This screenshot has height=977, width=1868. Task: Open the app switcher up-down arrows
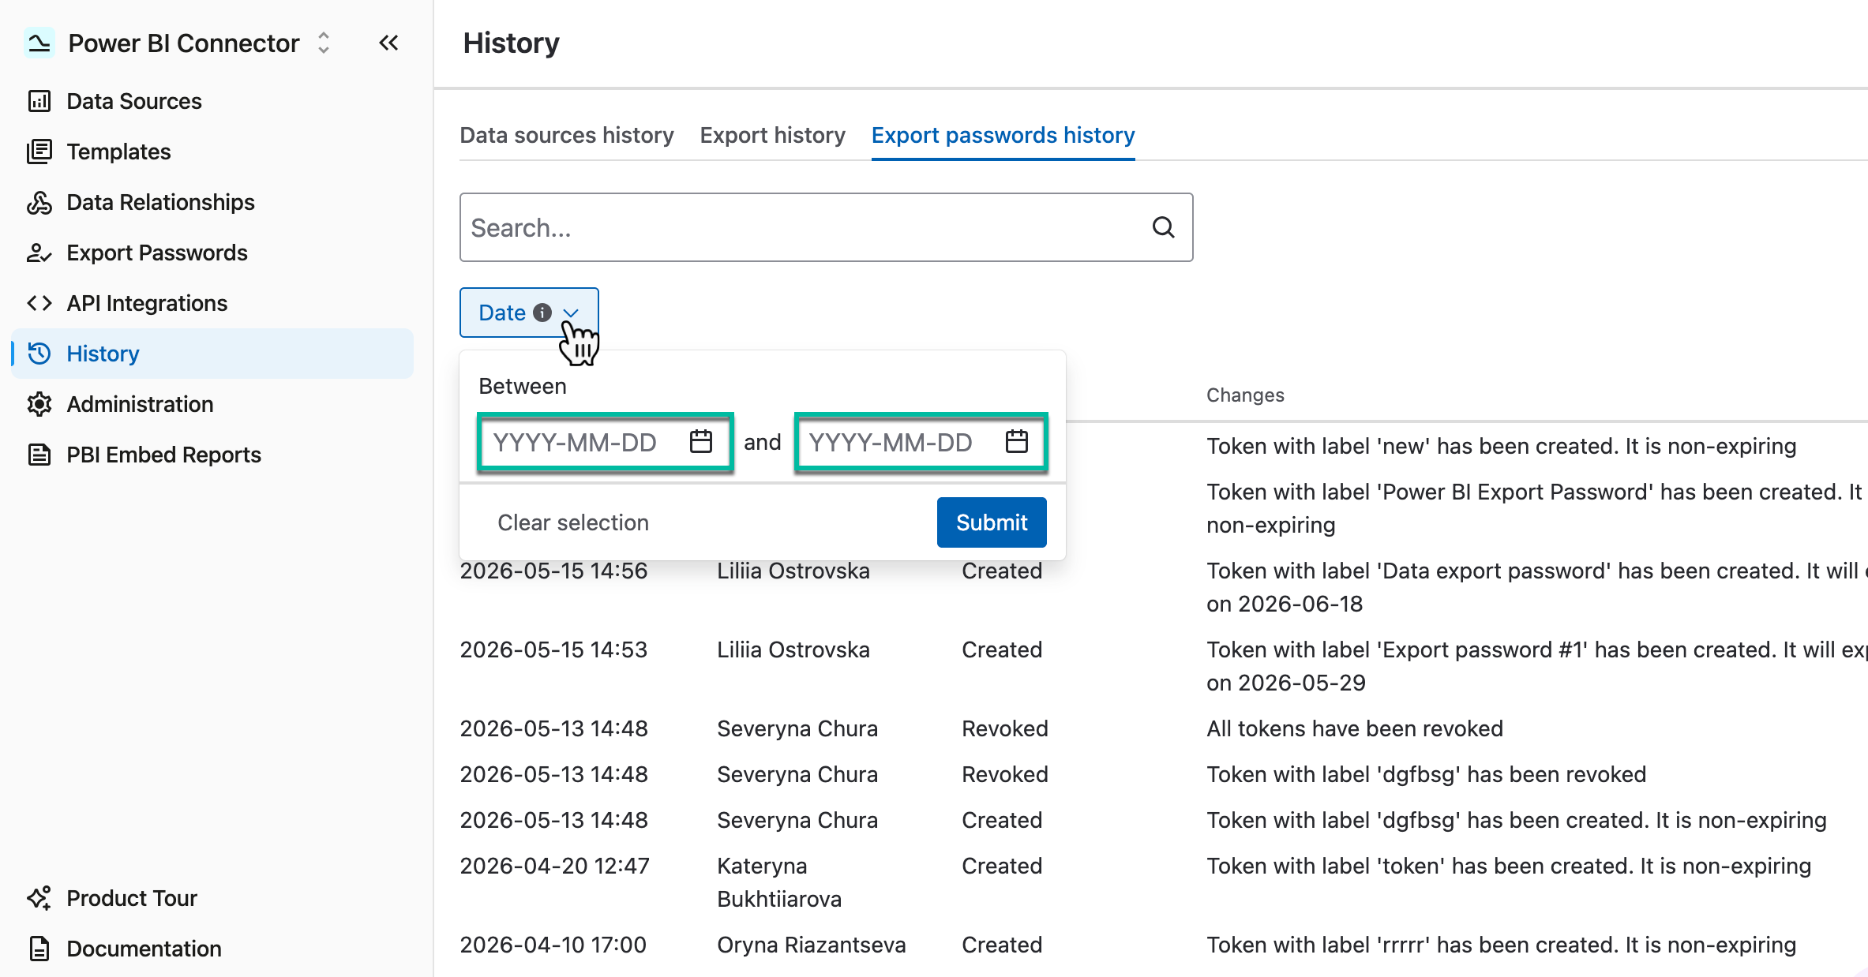(x=323, y=43)
